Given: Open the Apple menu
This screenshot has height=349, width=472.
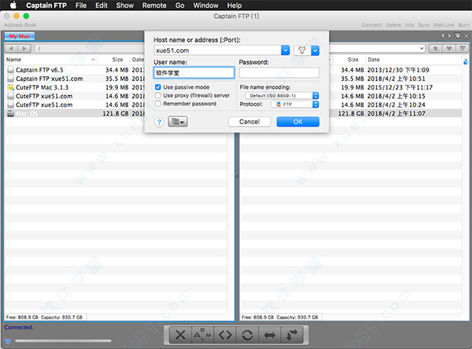Looking at the screenshot, I should click(x=13, y=6).
